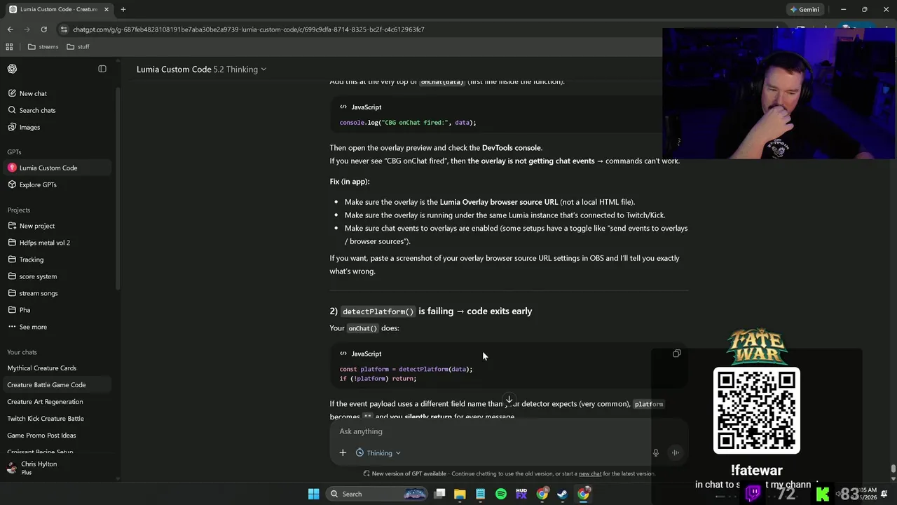
Task: Open the stuff bookmark folder
Action: coord(78,47)
